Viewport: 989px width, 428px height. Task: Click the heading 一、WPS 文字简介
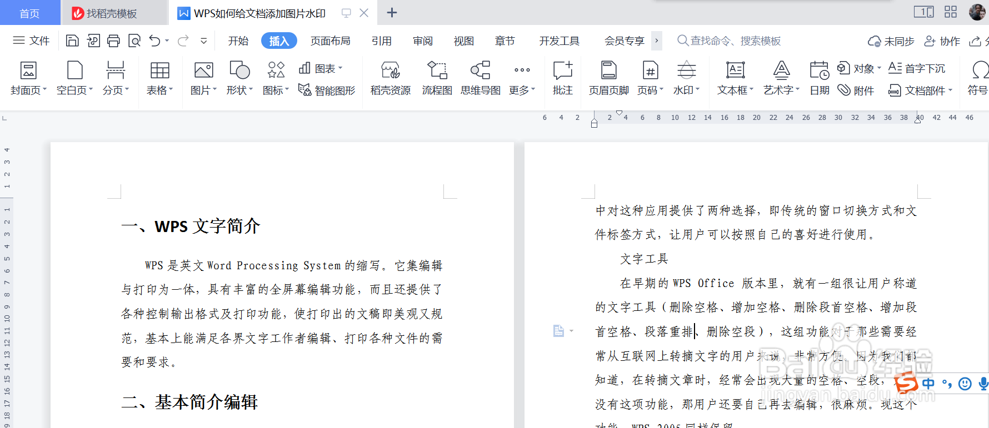coord(191,226)
